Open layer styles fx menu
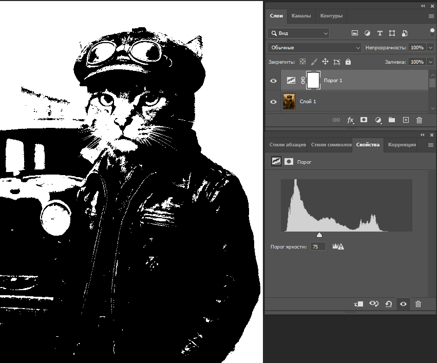This screenshot has width=437, height=363. [350, 120]
